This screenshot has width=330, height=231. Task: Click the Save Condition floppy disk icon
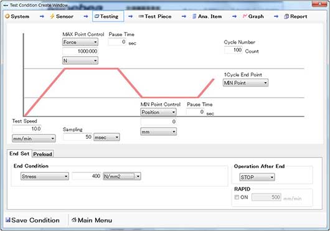click(x=8, y=220)
